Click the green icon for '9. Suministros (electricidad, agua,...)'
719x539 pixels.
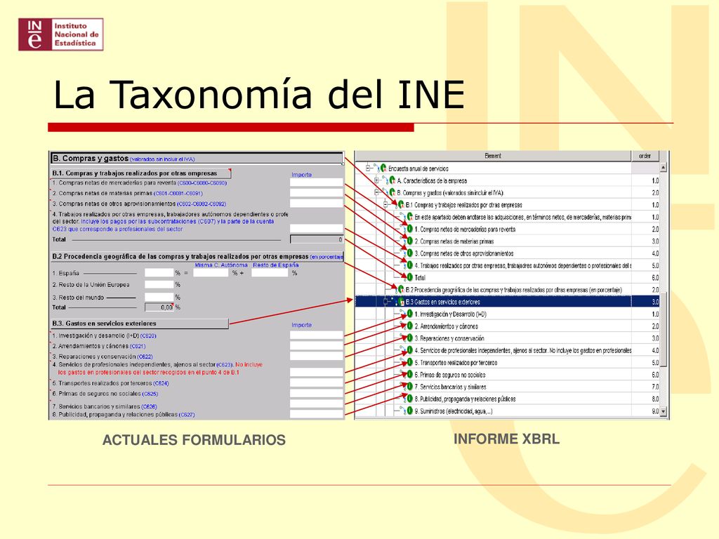409,411
